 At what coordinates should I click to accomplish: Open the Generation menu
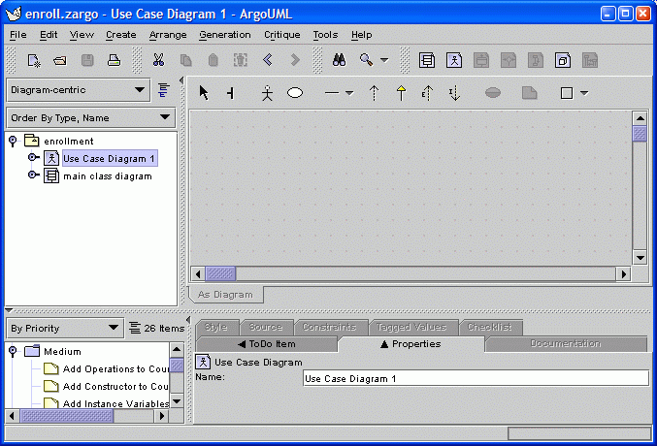click(225, 35)
